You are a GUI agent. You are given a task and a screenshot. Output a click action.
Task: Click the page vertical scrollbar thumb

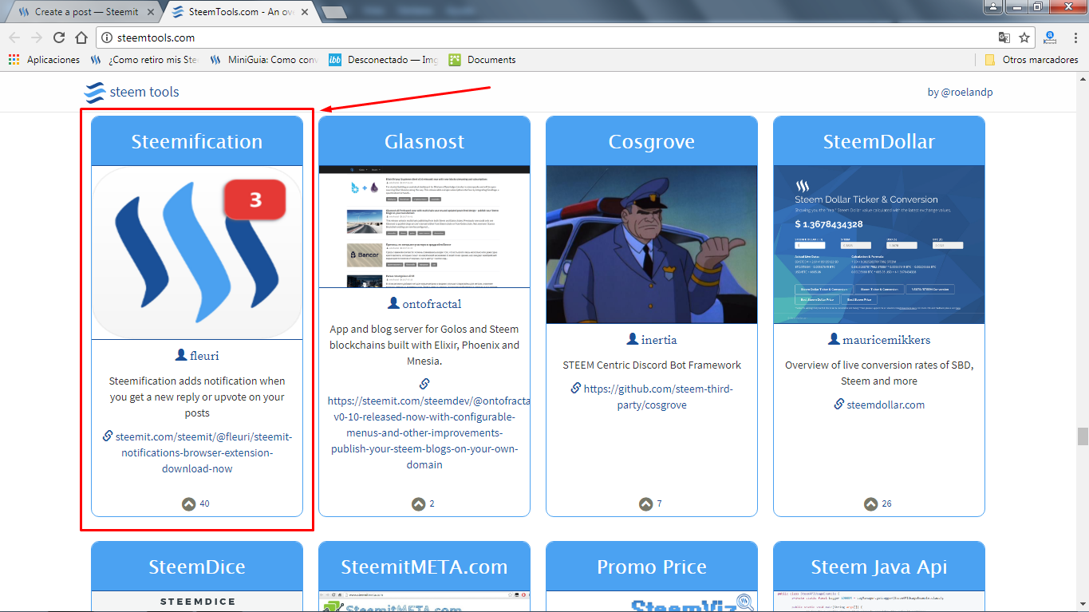pyautogui.click(x=1083, y=436)
